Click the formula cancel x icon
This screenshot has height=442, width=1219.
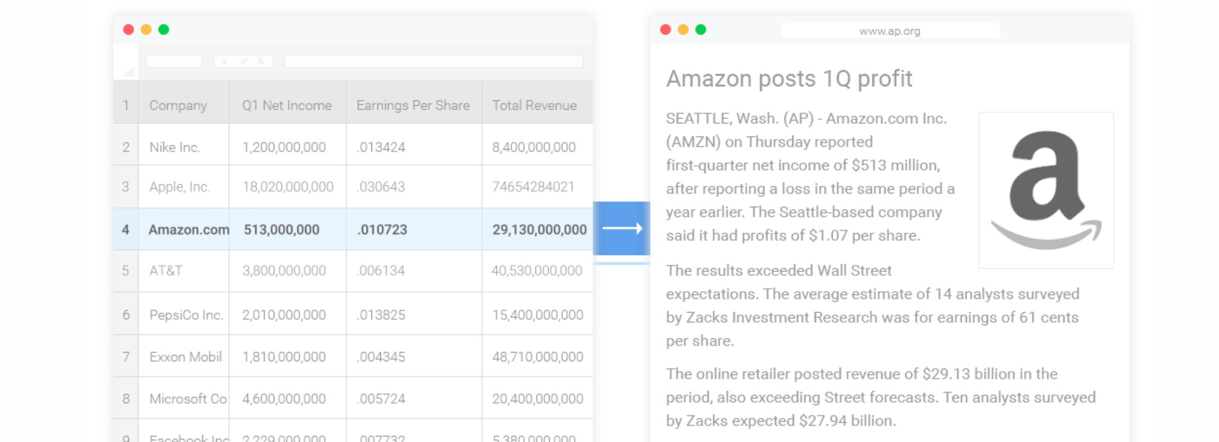224,61
